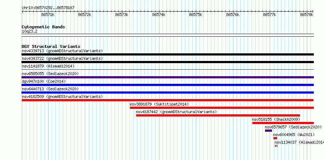Open the nsv6004965 (Wu2021) label

pyautogui.click(x=294, y=135)
